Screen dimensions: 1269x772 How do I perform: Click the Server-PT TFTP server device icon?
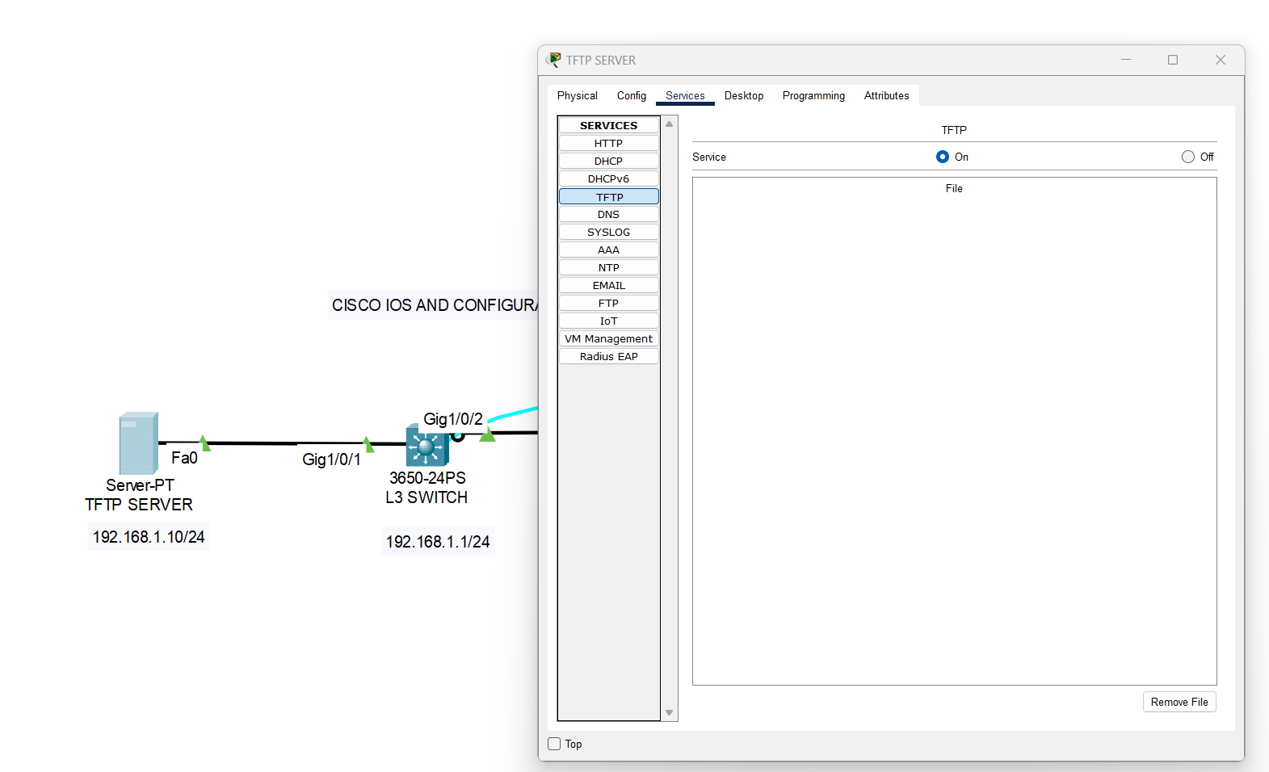click(x=138, y=443)
